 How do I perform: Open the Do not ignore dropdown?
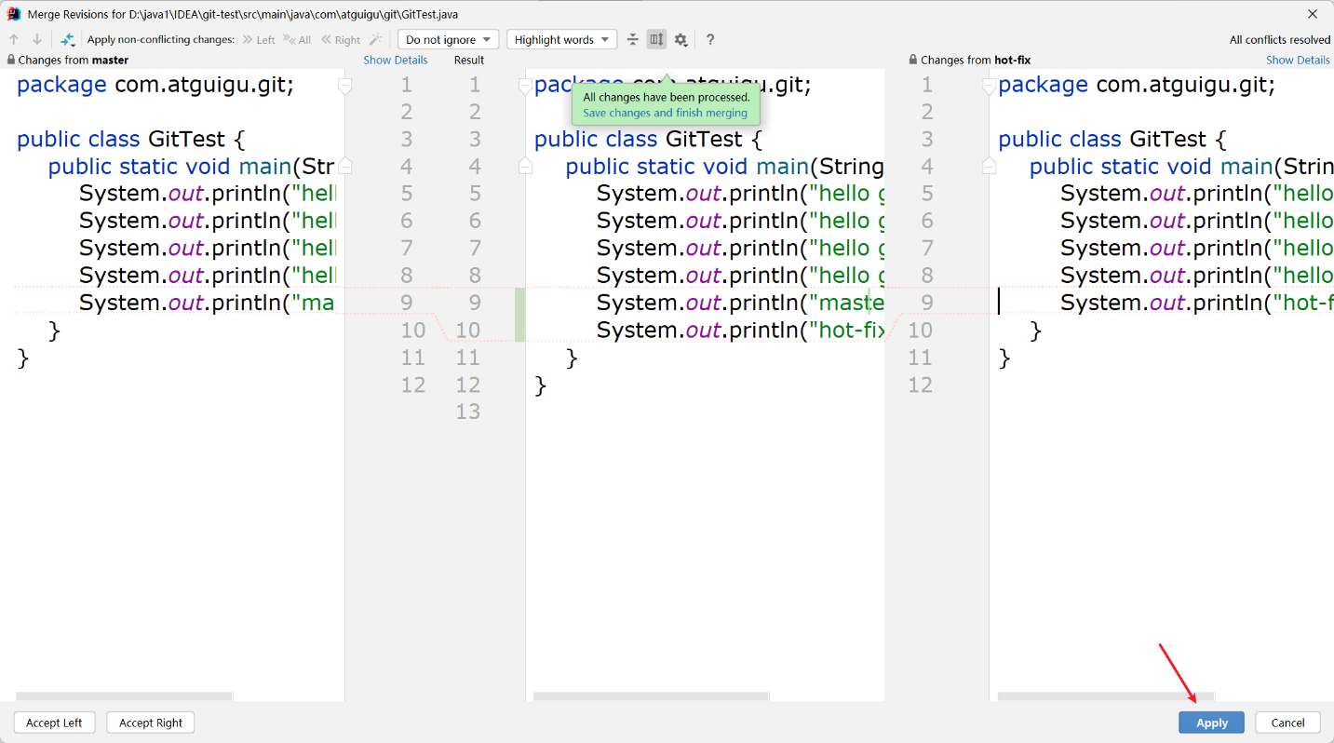(x=448, y=39)
